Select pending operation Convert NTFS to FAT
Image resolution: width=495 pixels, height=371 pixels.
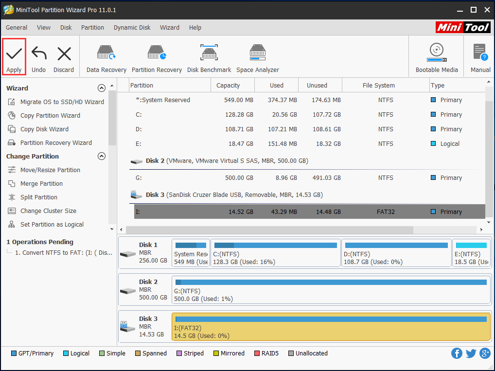coord(63,252)
